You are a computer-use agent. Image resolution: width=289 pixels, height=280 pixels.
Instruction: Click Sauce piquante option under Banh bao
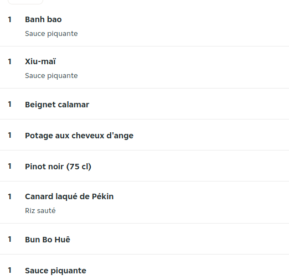point(51,34)
